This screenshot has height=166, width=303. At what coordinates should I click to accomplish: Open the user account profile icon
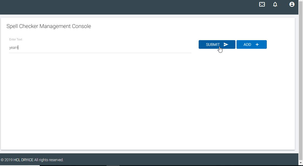click(x=292, y=4)
